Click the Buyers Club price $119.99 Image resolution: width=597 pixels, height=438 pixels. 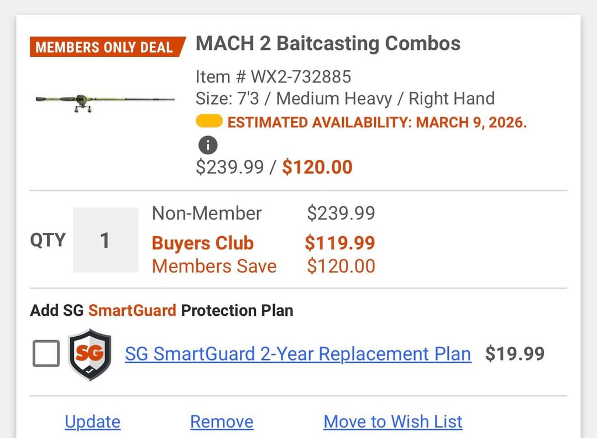point(340,243)
